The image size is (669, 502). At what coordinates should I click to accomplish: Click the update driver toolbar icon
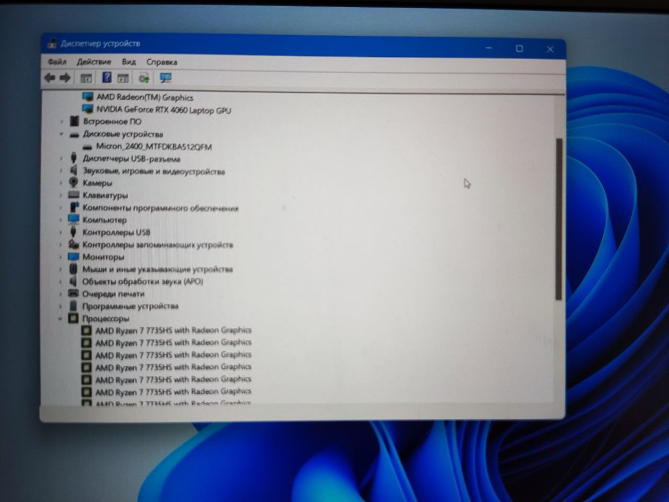[x=144, y=78]
